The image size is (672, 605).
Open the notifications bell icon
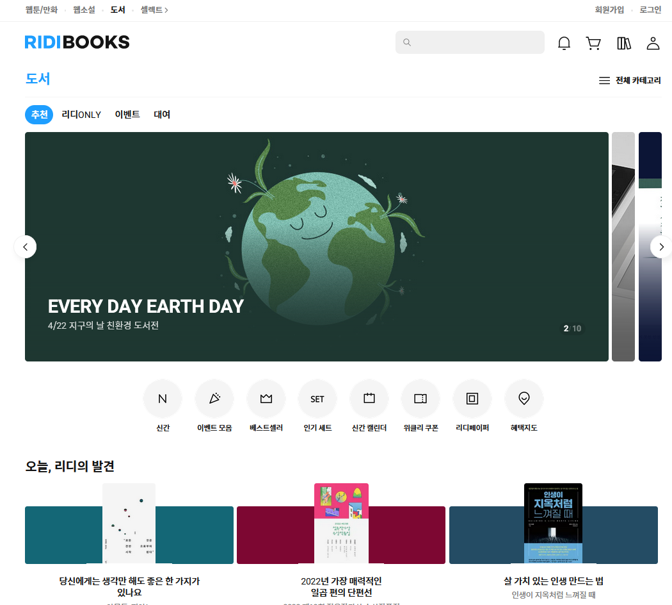(x=564, y=43)
